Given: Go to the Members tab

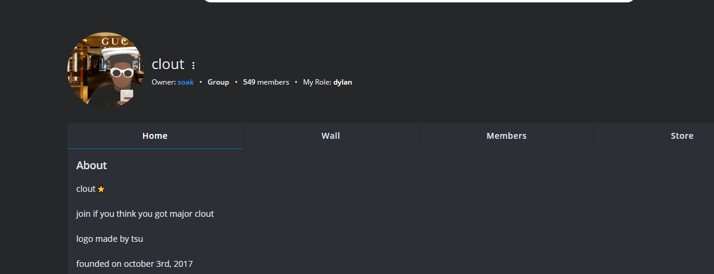Looking at the screenshot, I should (x=507, y=136).
